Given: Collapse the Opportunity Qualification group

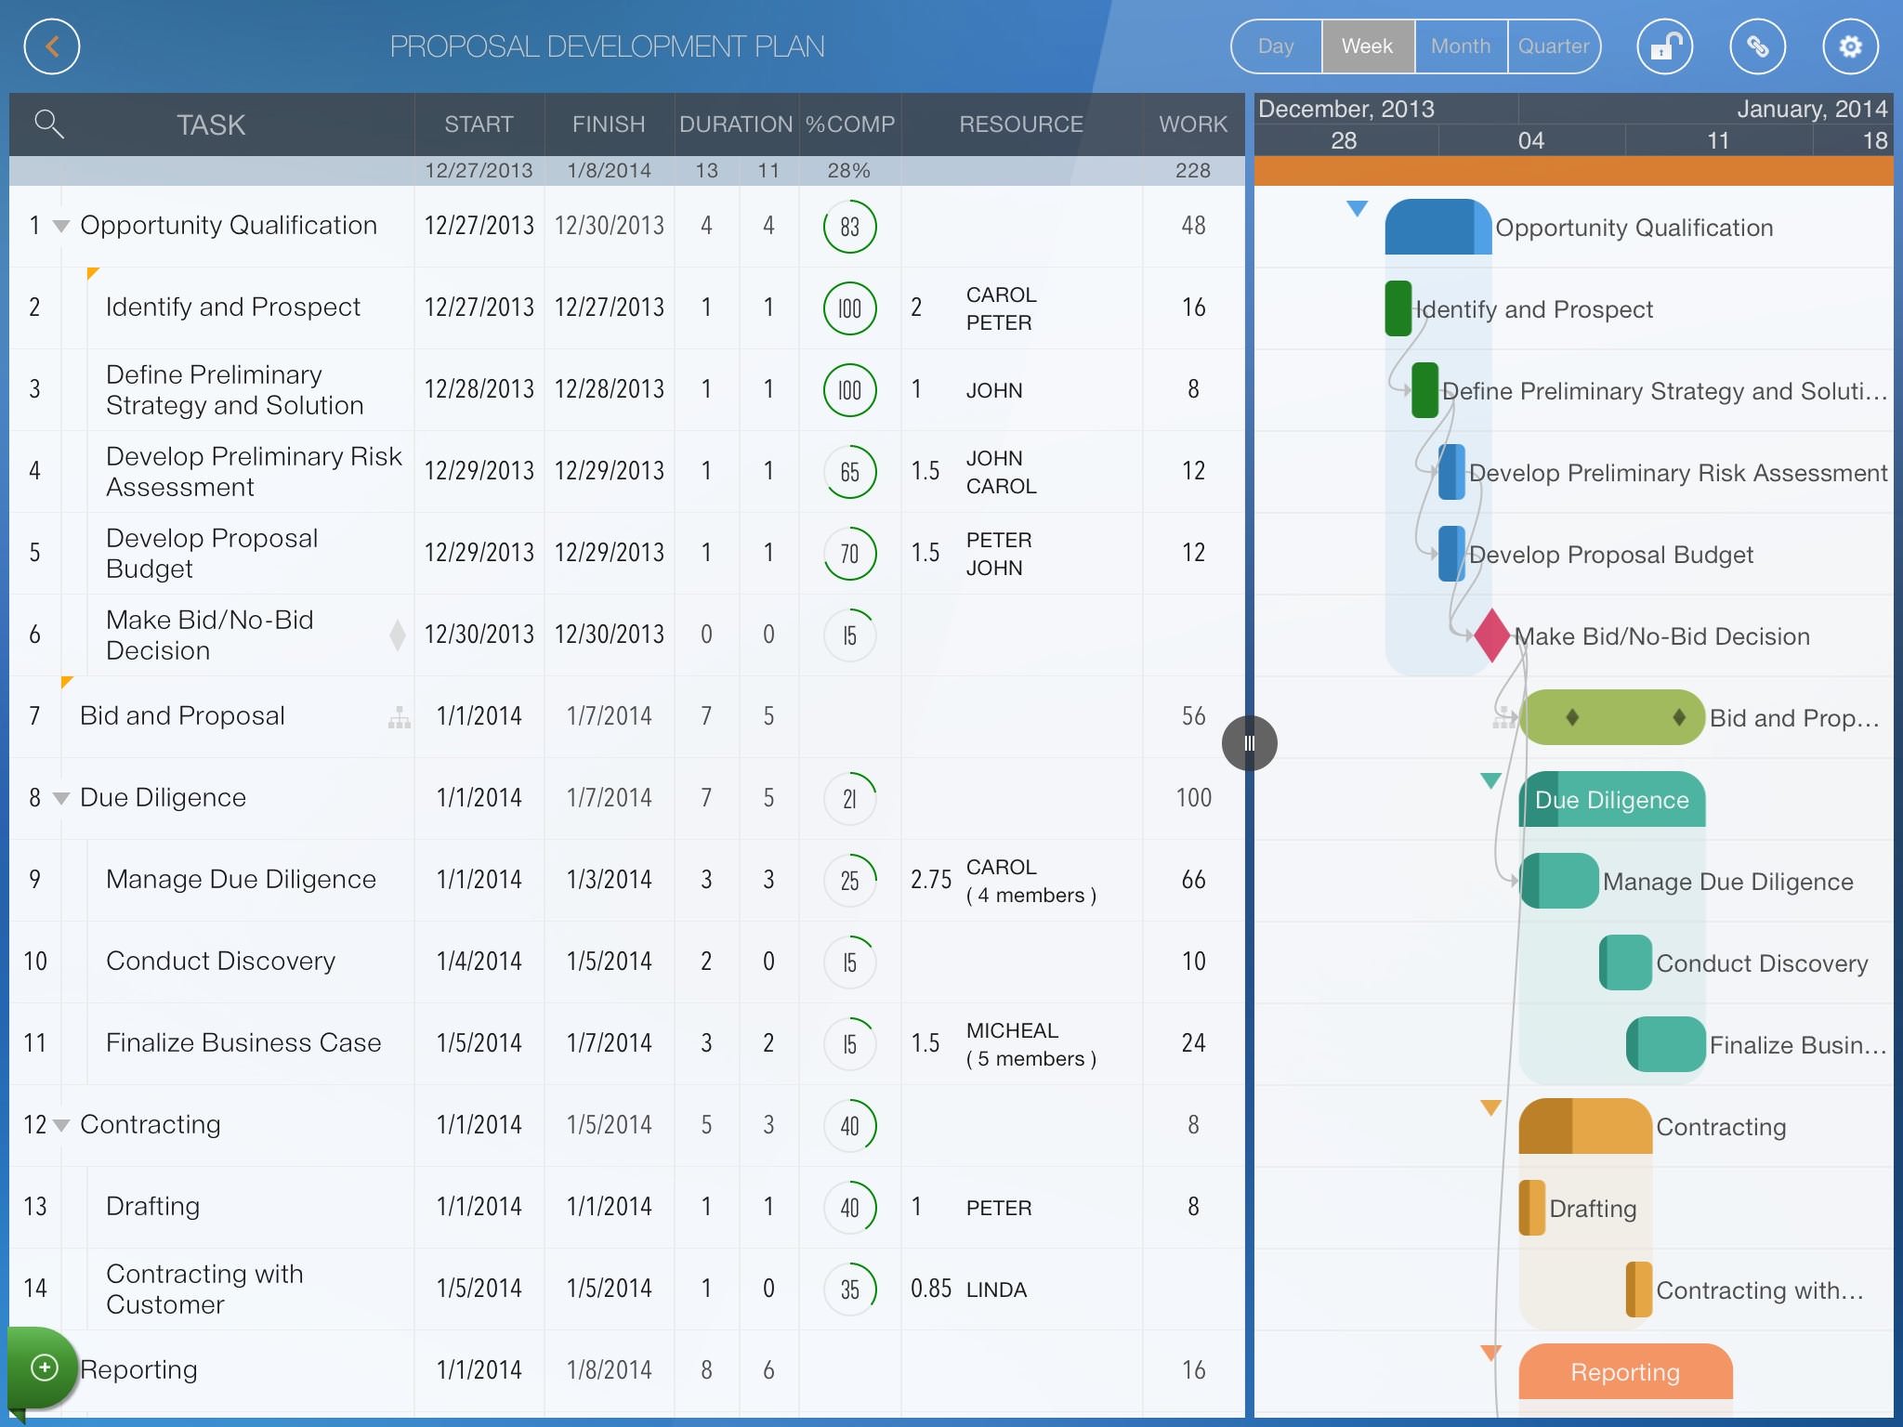Looking at the screenshot, I should (61, 226).
